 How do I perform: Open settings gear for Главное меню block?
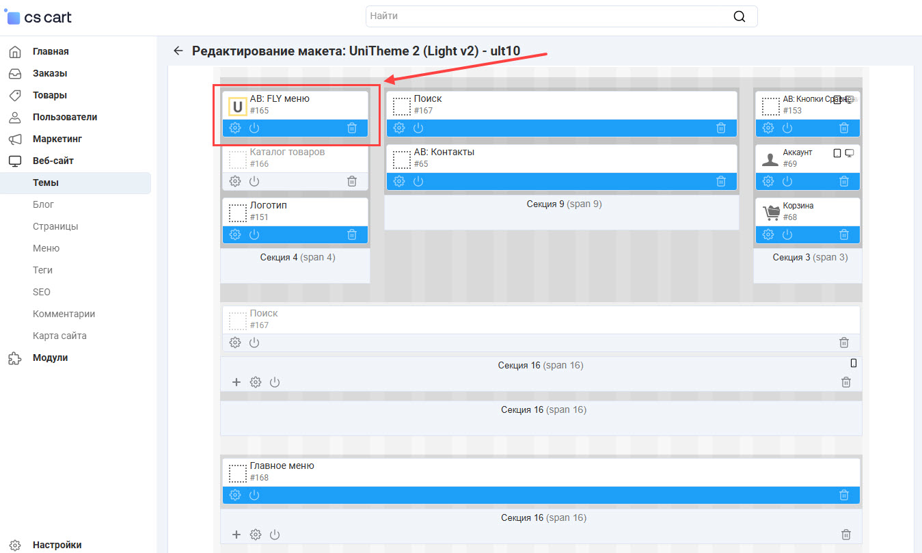pyautogui.click(x=235, y=495)
